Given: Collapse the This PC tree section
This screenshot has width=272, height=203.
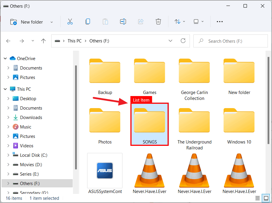Looking at the screenshot, I should [x=5, y=89].
